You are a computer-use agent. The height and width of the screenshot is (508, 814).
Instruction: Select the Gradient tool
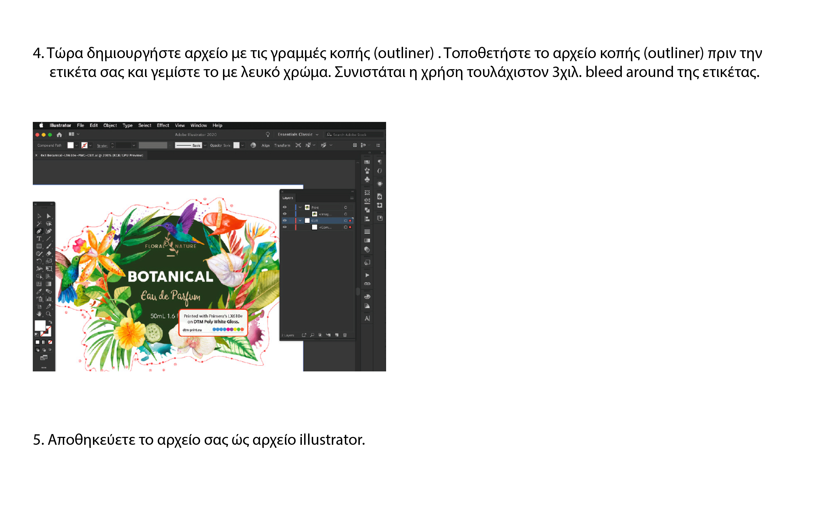click(49, 284)
